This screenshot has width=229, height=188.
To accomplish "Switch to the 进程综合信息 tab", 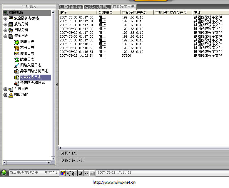I will (x=71, y=7).
